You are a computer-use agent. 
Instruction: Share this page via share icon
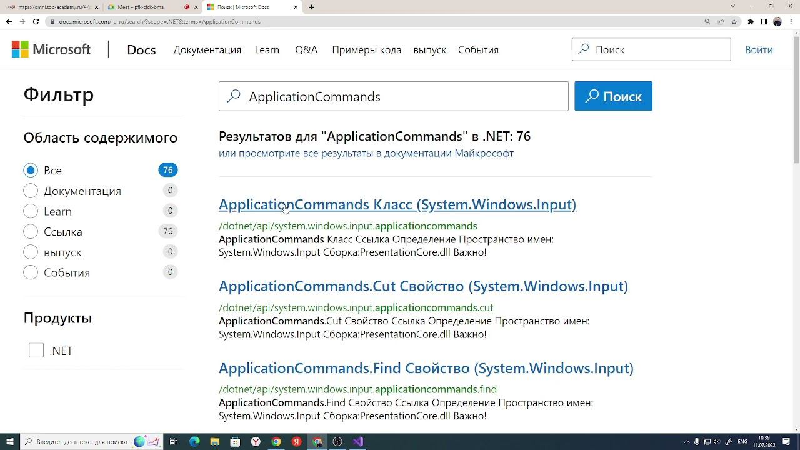(x=721, y=21)
